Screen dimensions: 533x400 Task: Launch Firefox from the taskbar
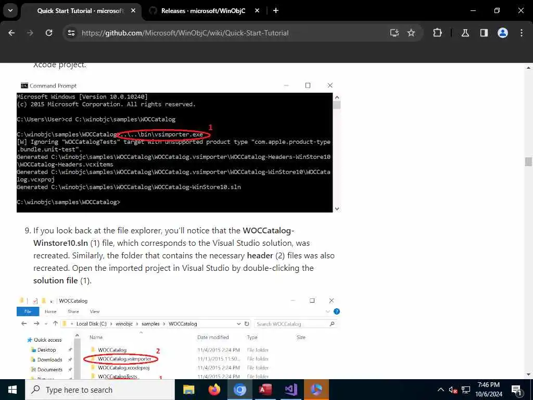(x=214, y=390)
